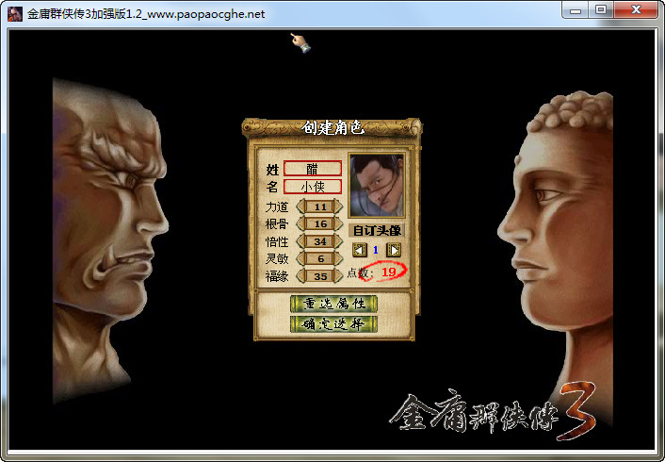Image resolution: width=665 pixels, height=462 pixels.
Task: Select next portrait with right arrow button
Action: point(394,250)
